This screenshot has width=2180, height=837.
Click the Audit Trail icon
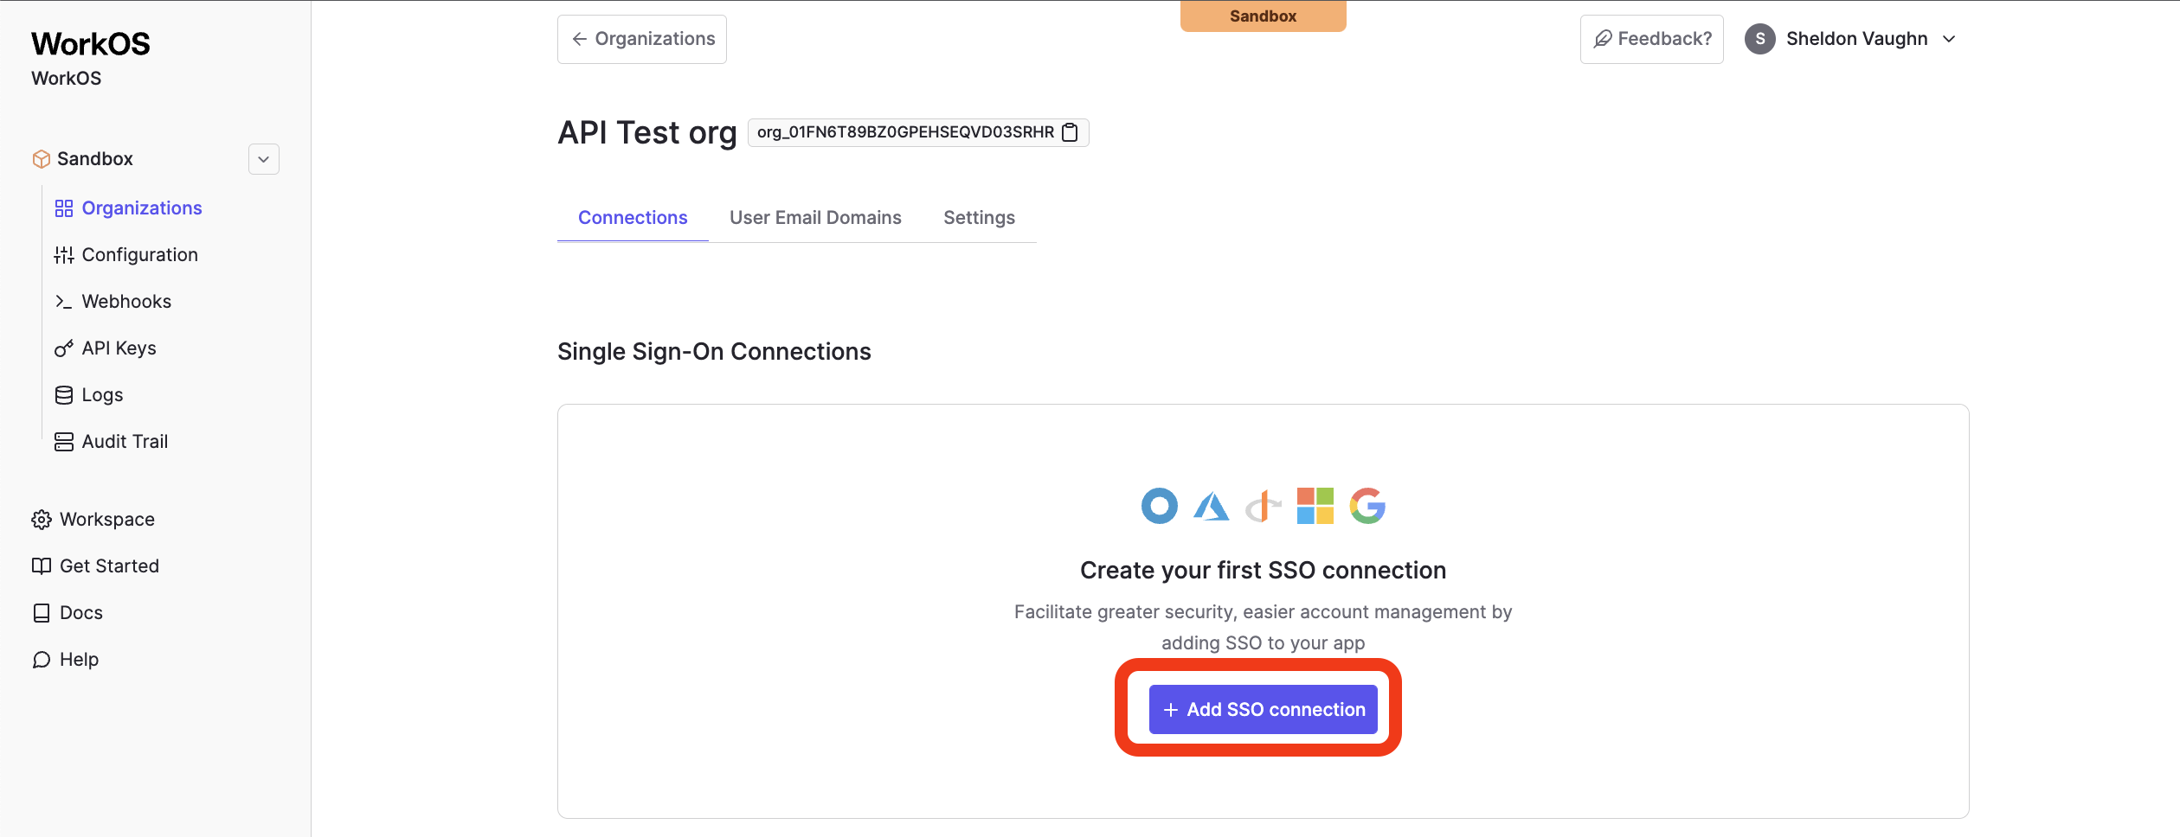[x=64, y=442]
